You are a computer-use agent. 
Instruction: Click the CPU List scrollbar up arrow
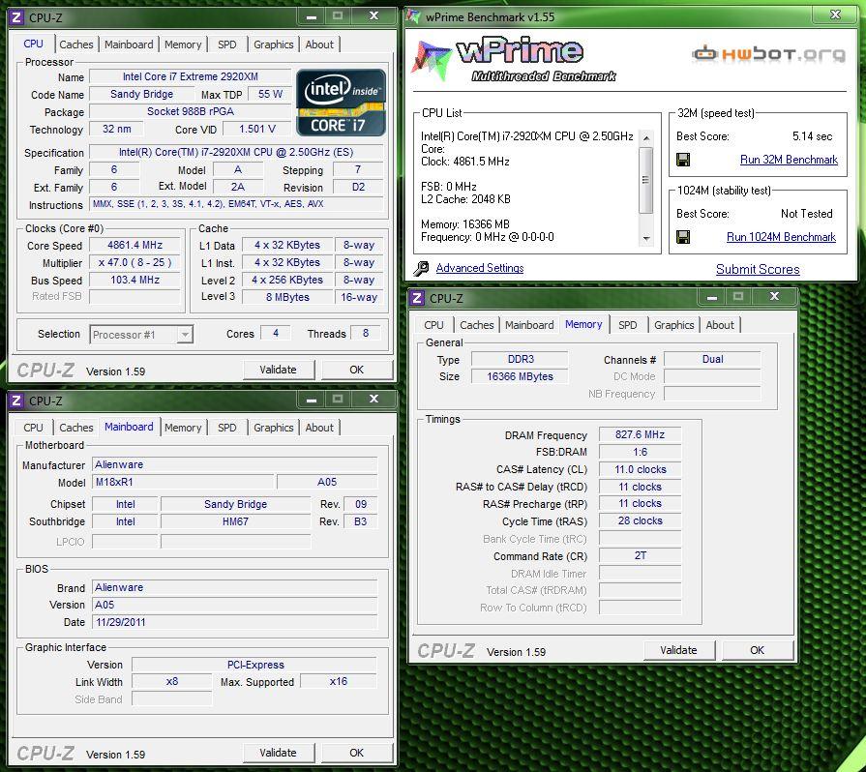645,137
